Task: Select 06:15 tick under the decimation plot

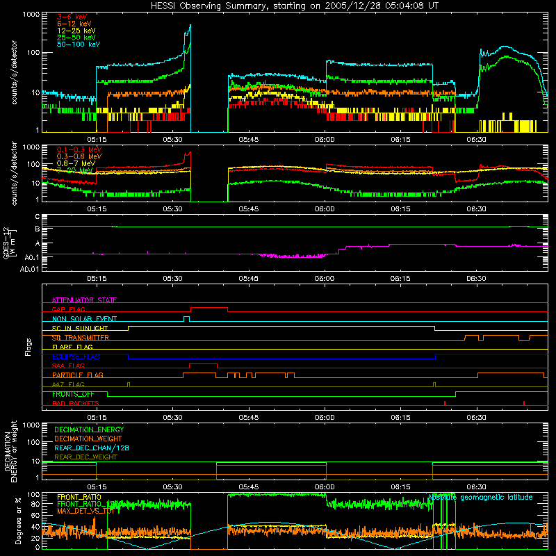Action: click(400, 487)
